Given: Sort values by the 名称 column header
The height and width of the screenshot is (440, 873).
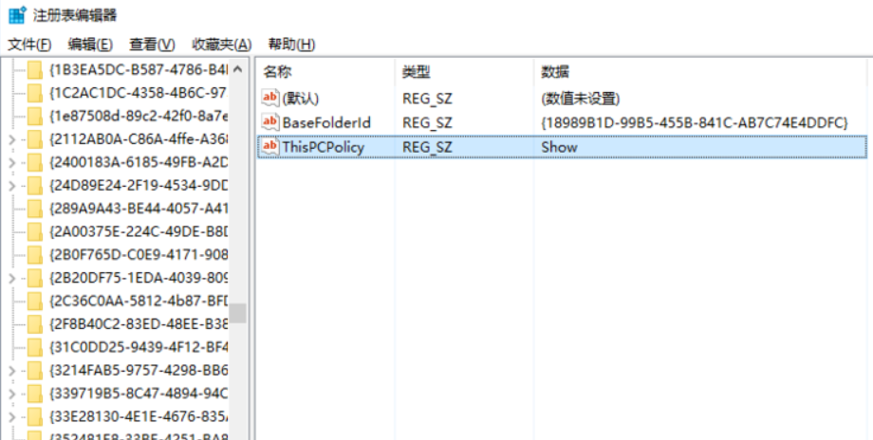Looking at the screenshot, I should click(x=277, y=72).
